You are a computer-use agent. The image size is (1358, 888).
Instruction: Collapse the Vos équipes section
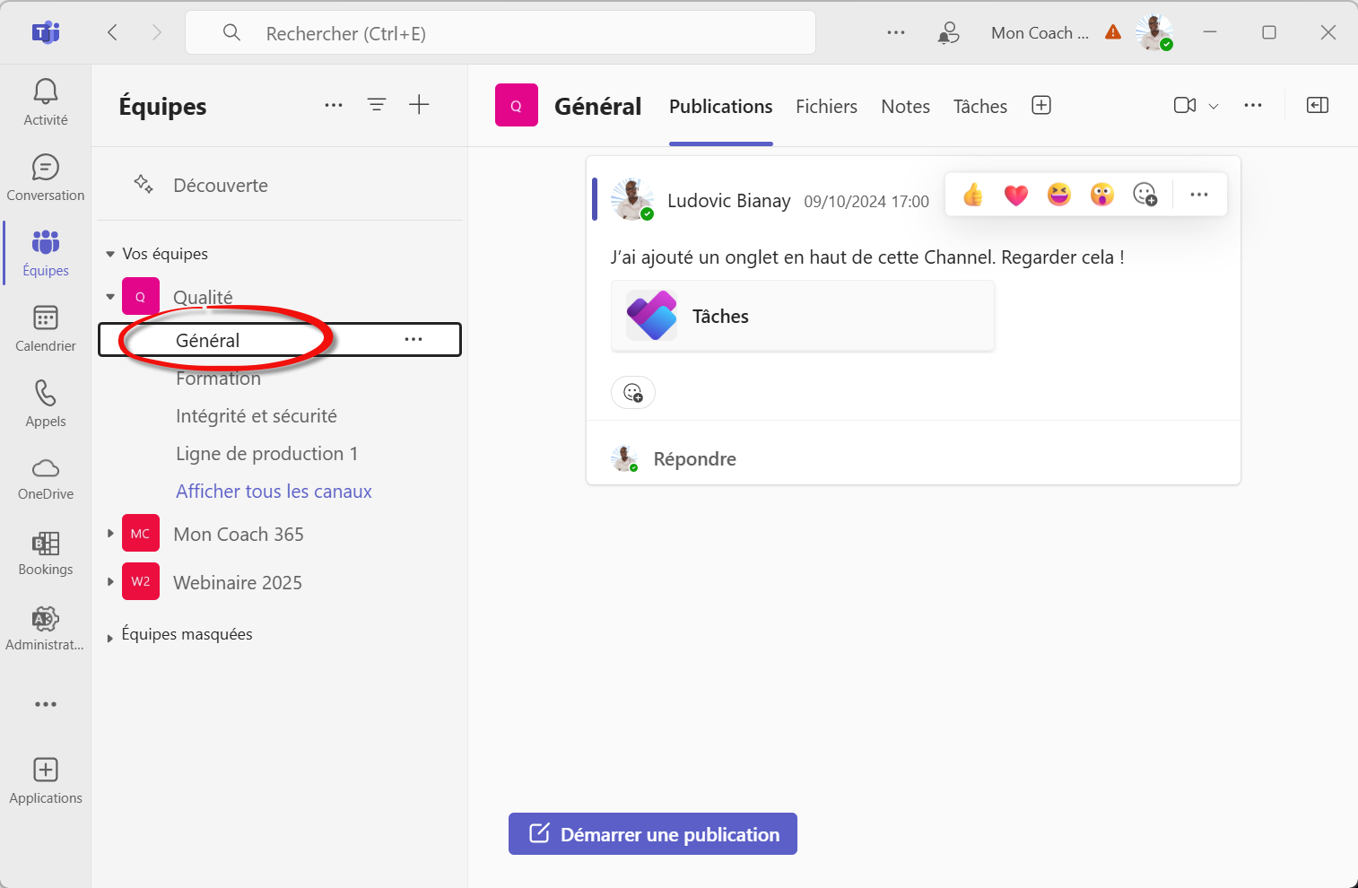pyautogui.click(x=110, y=255)
